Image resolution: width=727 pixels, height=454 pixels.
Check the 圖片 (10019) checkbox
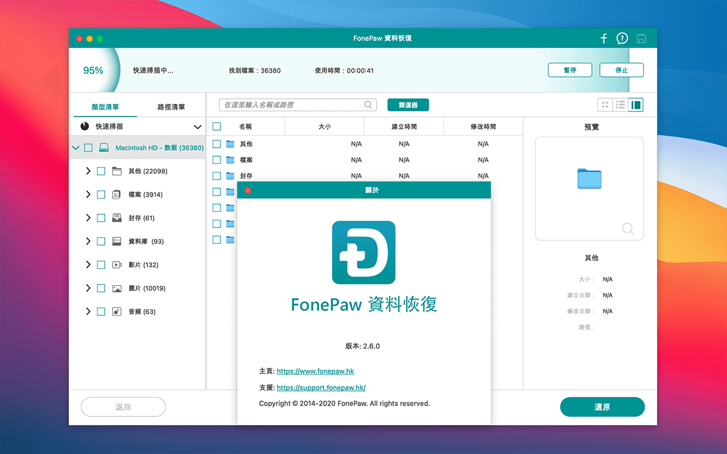click(101, 289)
